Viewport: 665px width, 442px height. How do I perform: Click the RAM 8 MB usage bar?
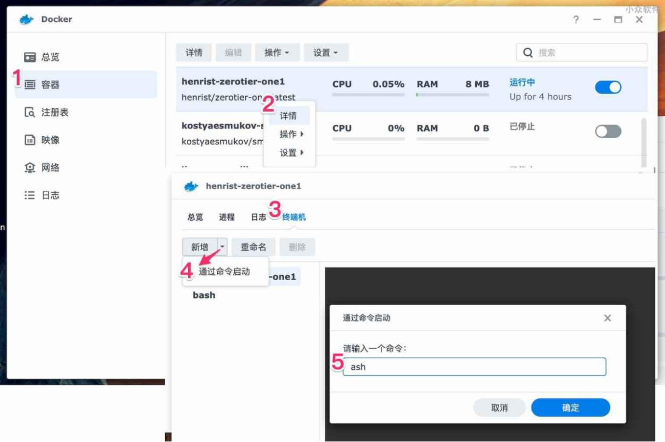tap(453, 95)
